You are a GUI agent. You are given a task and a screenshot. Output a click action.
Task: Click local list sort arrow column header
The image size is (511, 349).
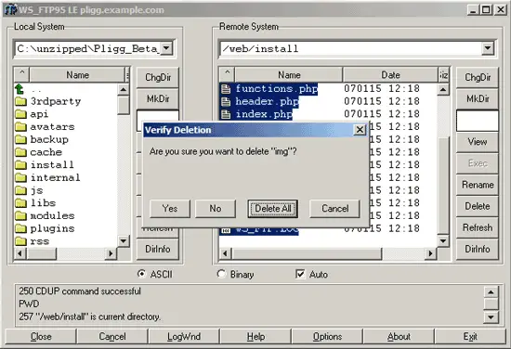tap(22, 74)
